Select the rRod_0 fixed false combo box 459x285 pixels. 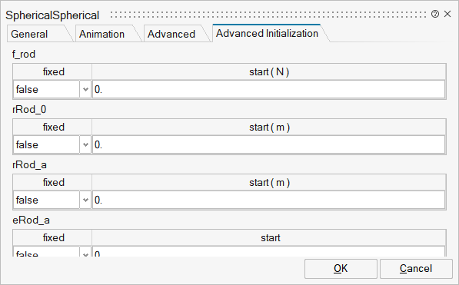52,144
